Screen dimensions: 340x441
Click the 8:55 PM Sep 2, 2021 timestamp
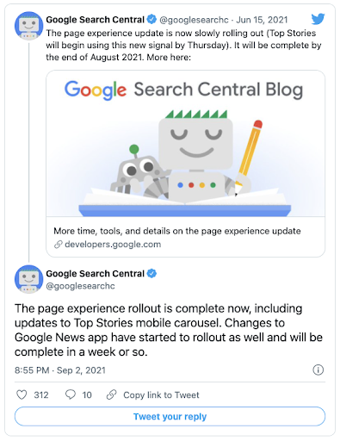60,370
